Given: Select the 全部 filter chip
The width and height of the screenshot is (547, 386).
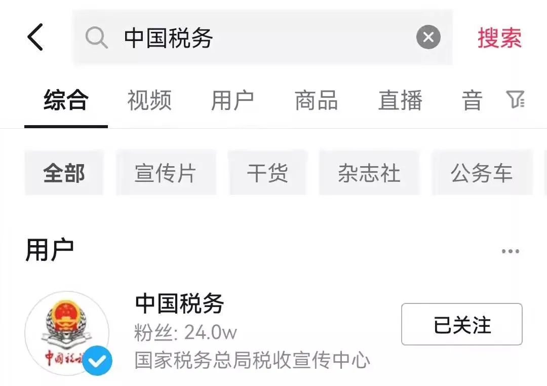Looking at the screenshot, I should 64,173.
